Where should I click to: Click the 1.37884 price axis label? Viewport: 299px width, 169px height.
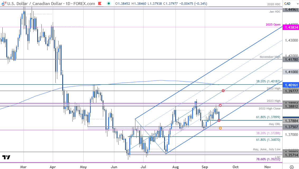[x=291, y=121]
